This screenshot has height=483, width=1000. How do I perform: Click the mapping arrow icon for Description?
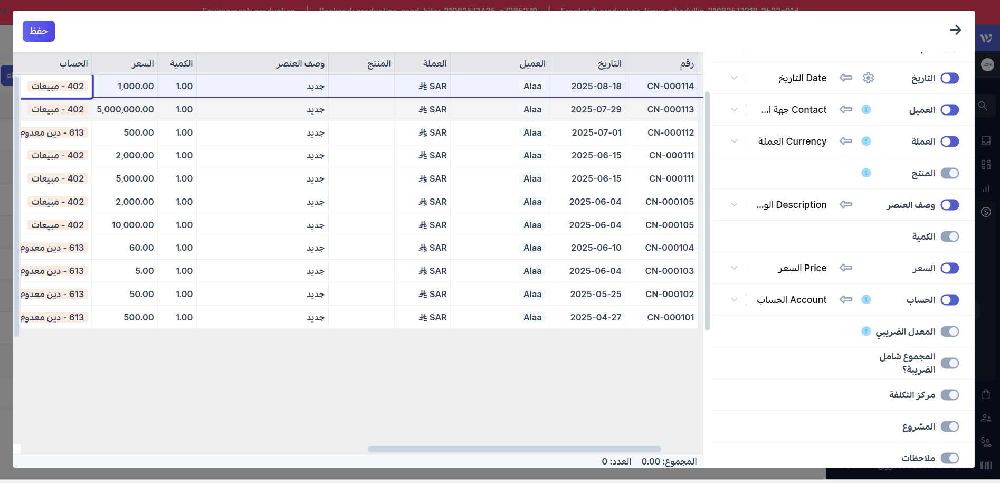(846, 205)
